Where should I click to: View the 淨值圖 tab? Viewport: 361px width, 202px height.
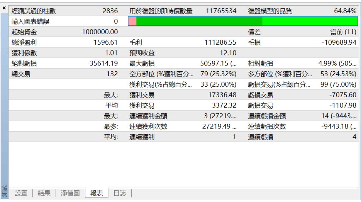[70, 193]
